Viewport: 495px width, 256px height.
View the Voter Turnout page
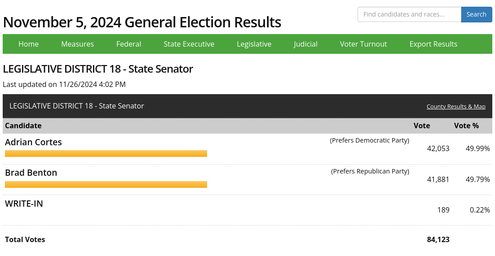363,44
